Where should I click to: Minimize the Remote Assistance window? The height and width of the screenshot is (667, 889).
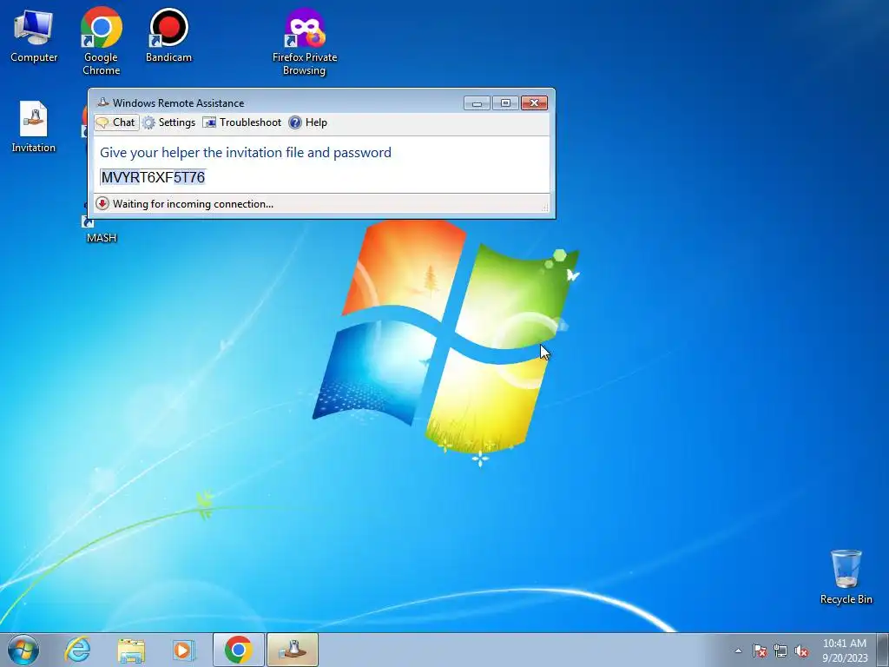pos(477,102)
